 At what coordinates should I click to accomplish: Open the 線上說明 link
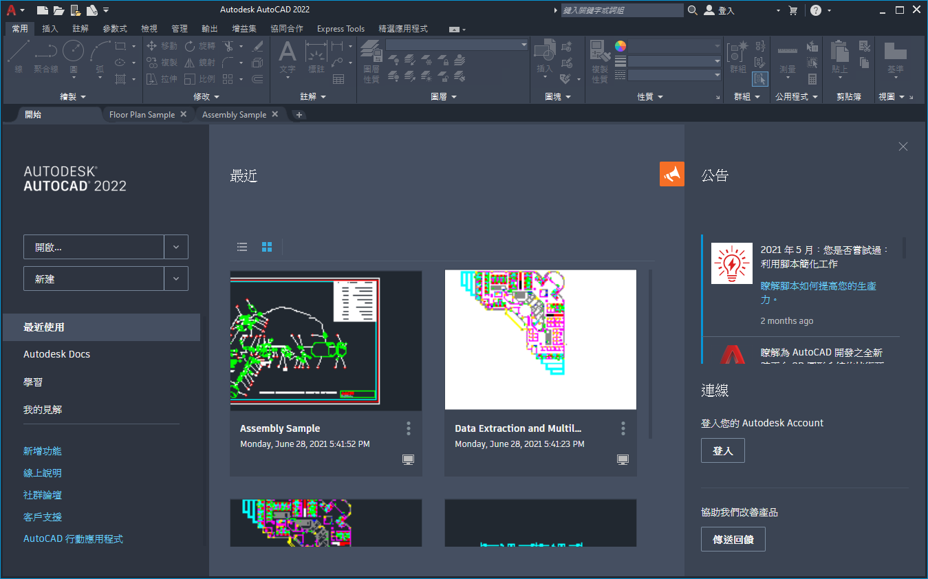click(x=43, y=473)
